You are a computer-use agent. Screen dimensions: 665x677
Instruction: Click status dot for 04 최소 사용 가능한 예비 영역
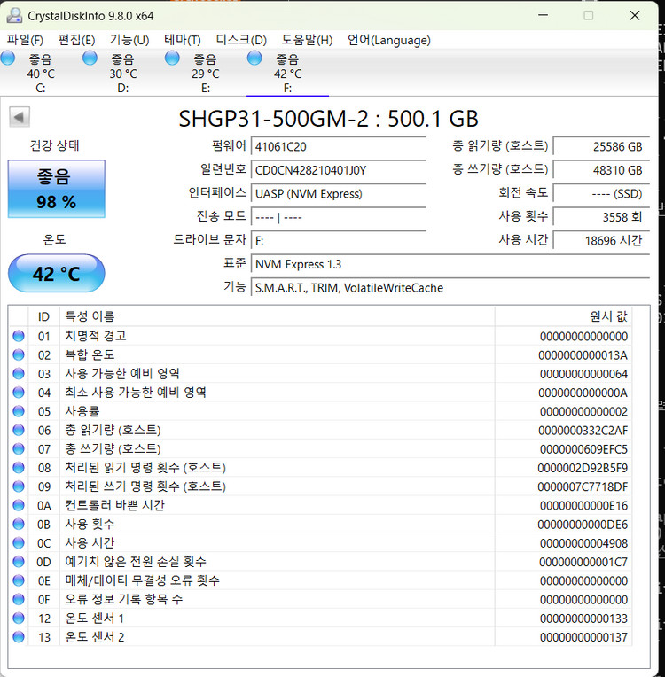(x=19, y=393)
